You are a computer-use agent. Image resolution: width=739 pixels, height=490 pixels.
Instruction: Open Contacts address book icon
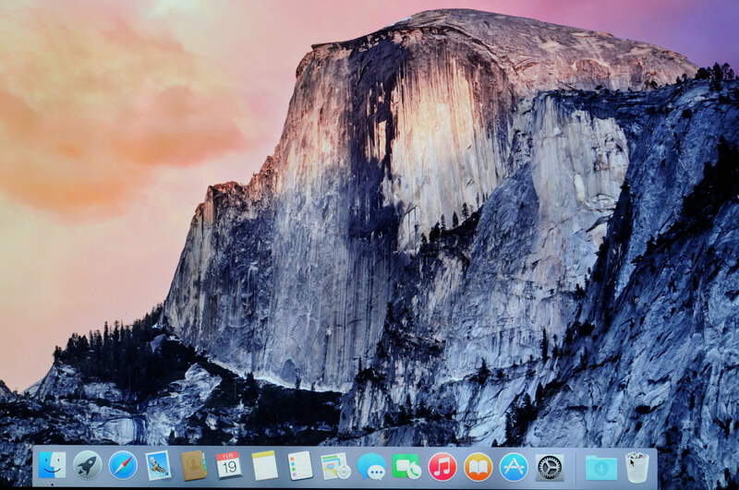click(x=194, y=465)
